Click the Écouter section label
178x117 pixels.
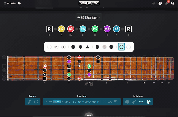(33, 96)
